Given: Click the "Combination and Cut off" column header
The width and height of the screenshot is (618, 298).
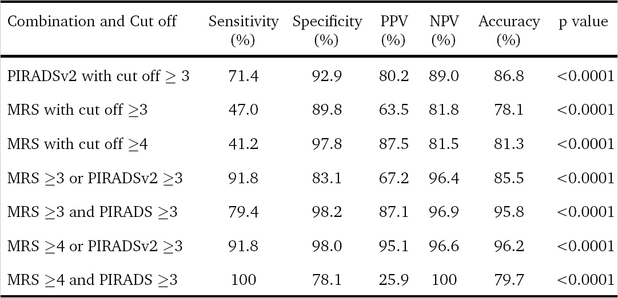Looking at the screenshot, I should pos(92,22).
